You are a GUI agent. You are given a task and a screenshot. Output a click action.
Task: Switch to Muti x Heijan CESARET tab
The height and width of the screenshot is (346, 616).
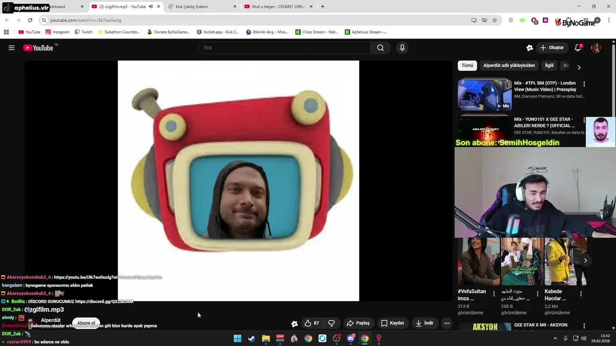coord(278,7)
